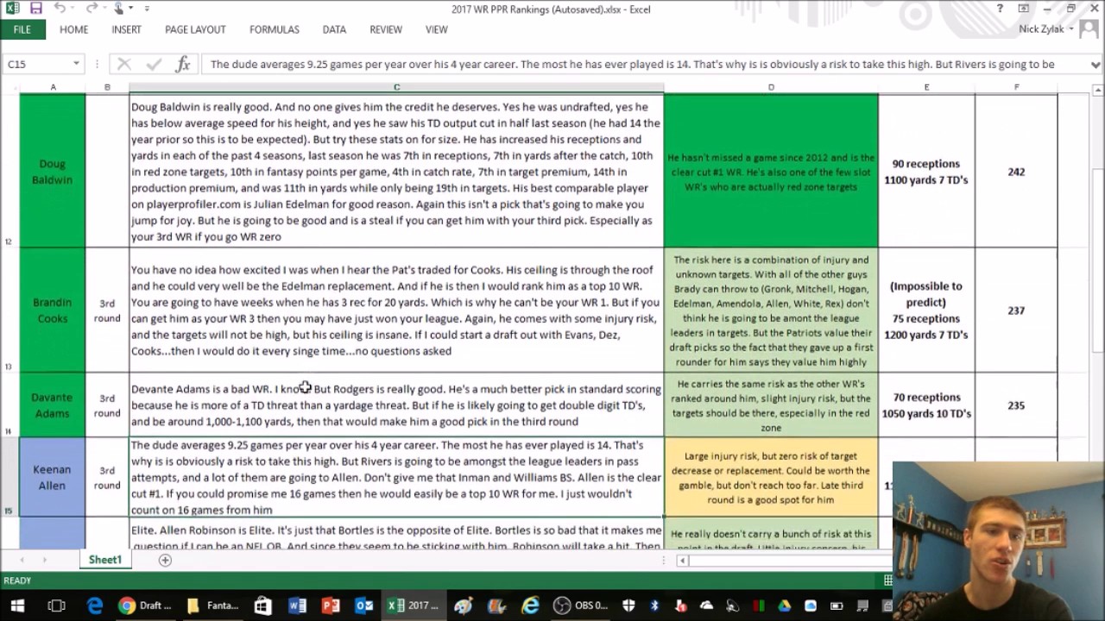
Task: Switch to the INSERT ribbon tab
Action: pos(126,29)
